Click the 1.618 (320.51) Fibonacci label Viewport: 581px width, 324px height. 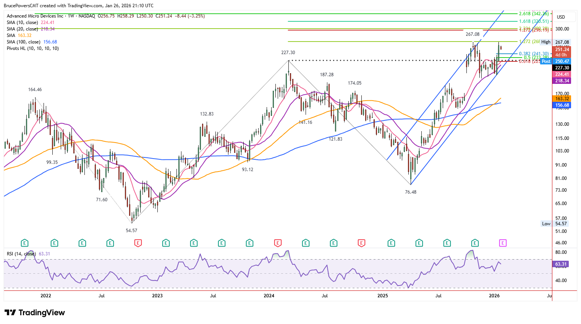pos(534,21)
